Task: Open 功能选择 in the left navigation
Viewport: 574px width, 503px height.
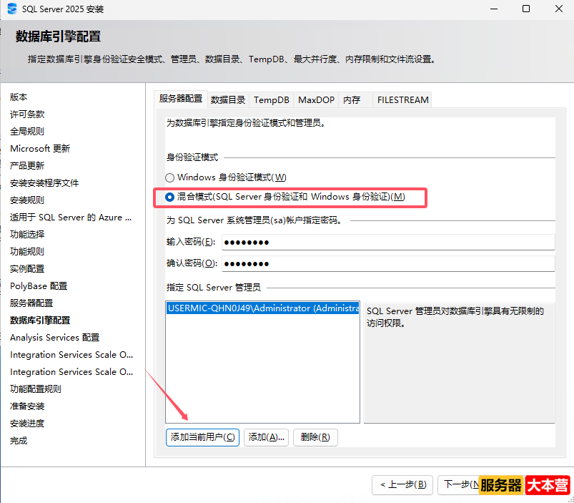Action: tap(27, 234)
